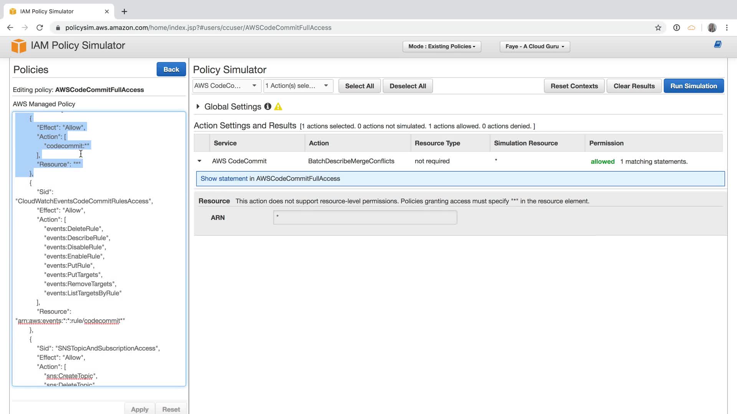Expand the Global Settings section
Image resolution: width=737 pixels, height=414 pixels.
[198, 107]
